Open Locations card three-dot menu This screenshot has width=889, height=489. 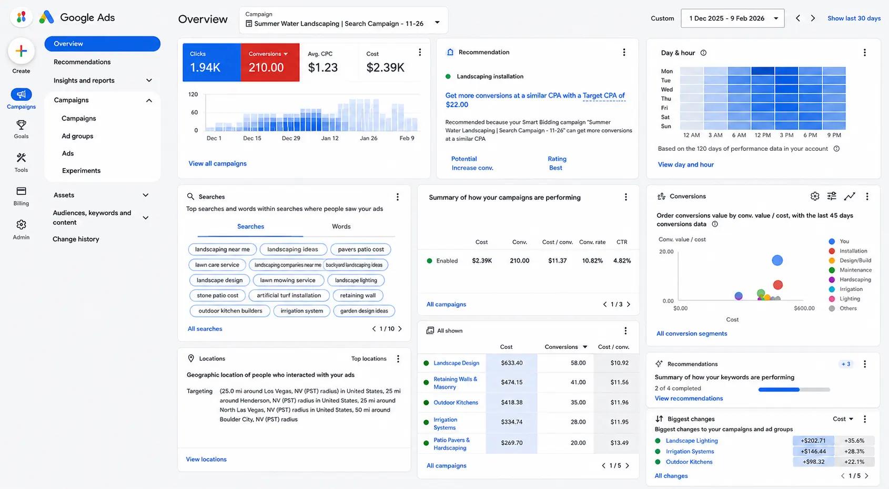tap(398, 359)
